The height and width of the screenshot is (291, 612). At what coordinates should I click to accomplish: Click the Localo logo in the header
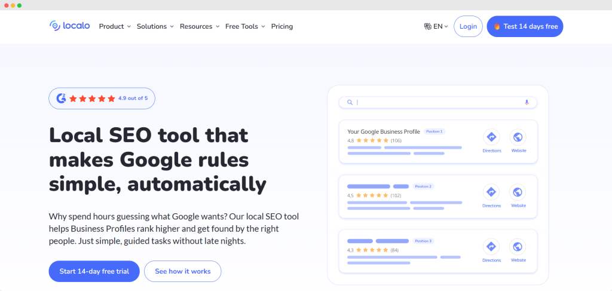coord(71,26)
